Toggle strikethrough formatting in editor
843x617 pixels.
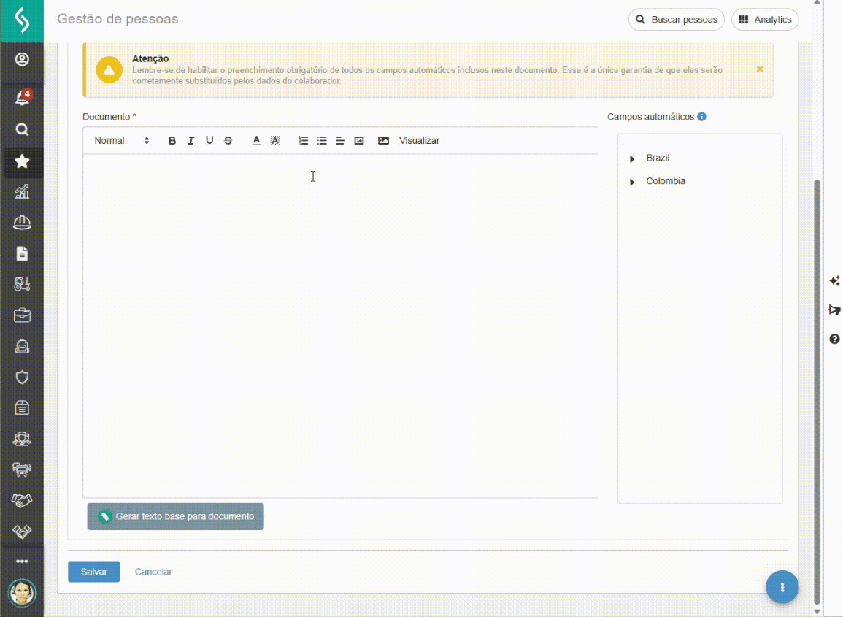(228, 140)
